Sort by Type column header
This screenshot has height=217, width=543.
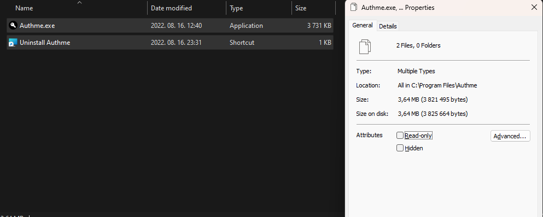(x=236, y=8)
